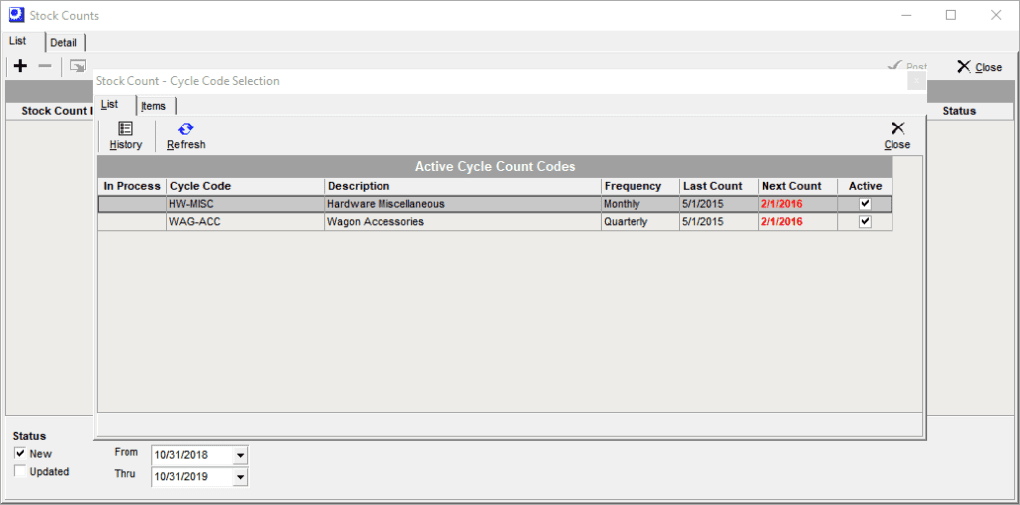Viewport: 1020px width, 505px height.
Task: Select the HW-MISC cycle code cell
Action: point(245,203)
